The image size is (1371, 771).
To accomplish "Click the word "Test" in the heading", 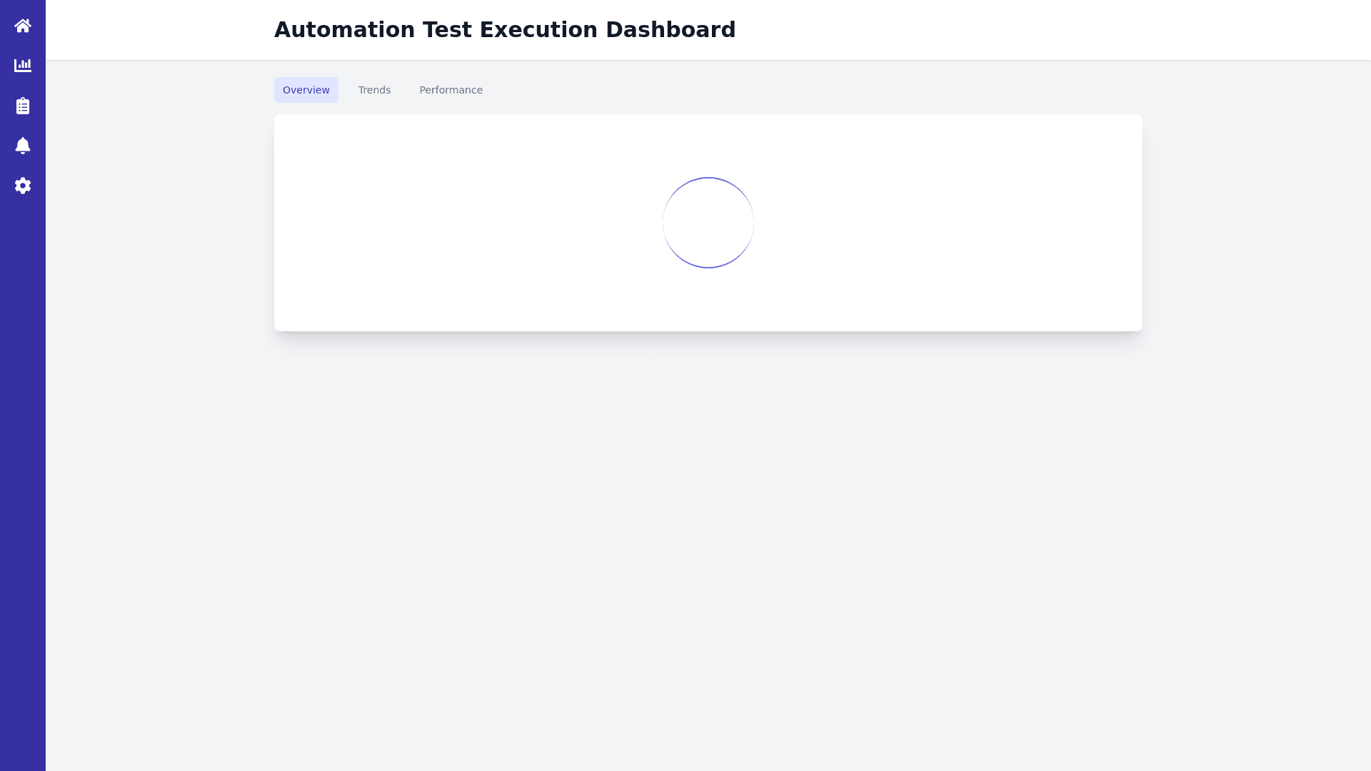I will point(447,30).
